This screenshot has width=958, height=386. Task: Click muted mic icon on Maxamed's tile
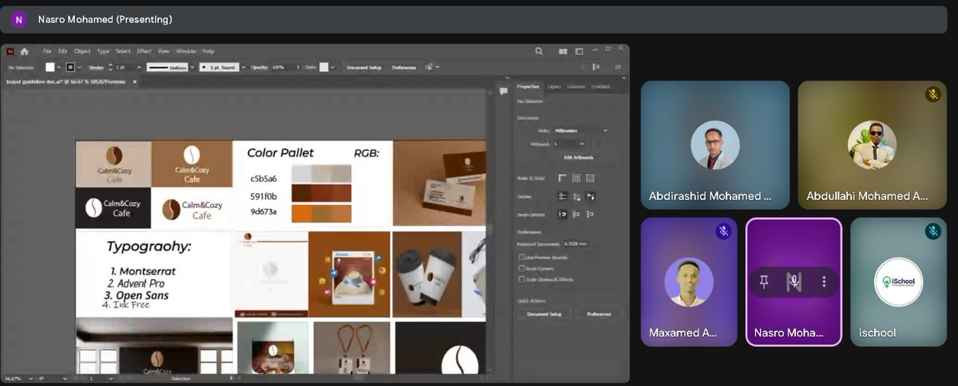[x=723, y=231]
